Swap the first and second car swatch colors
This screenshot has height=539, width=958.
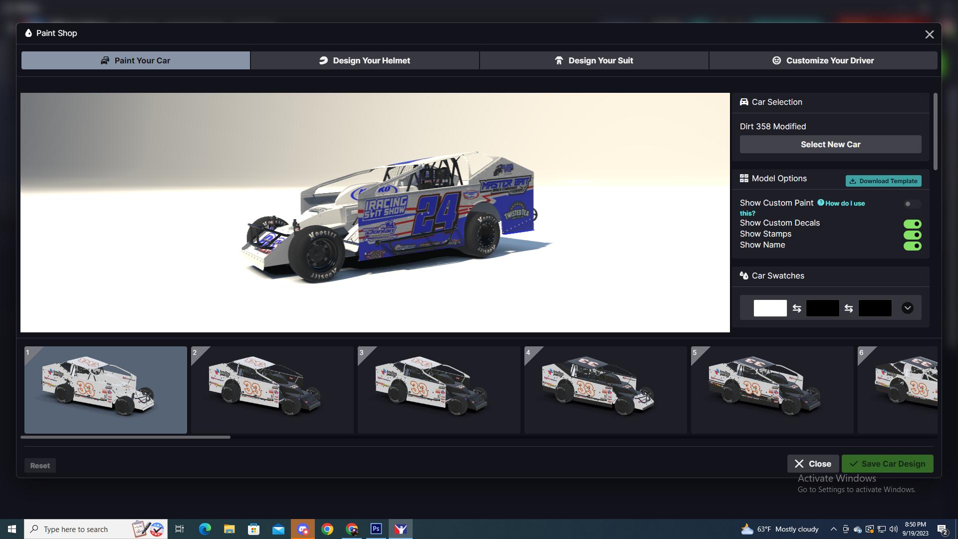coord(797,308)
